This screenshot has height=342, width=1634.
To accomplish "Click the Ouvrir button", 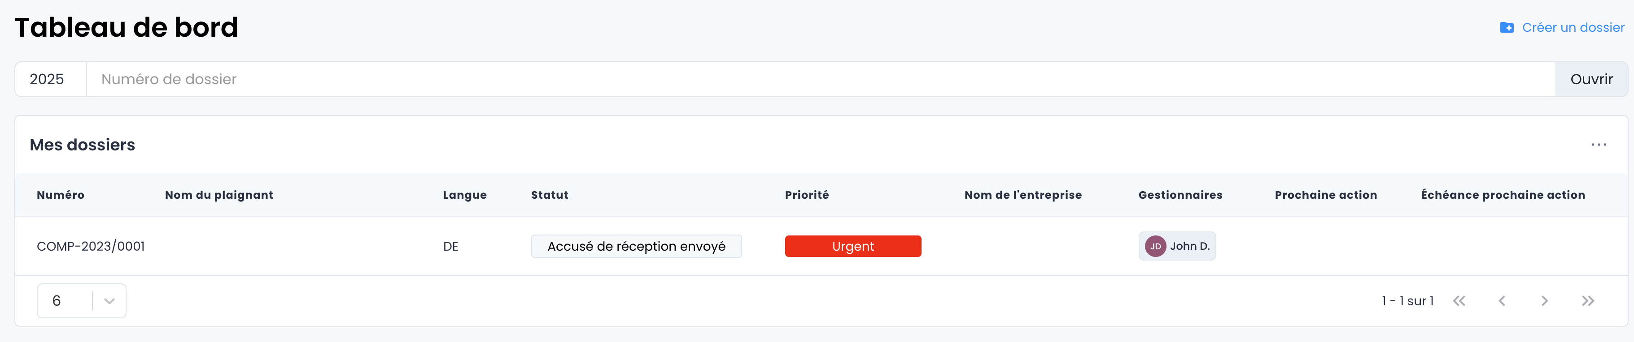I will (1591, 79).
